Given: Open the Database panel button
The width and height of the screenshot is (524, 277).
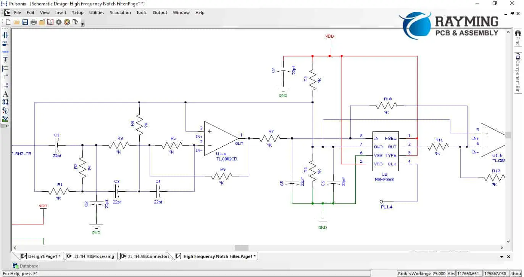Looking at the screenshot, I should click(26, 266).
